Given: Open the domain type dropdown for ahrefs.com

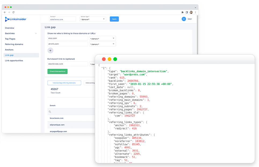Looking at the screenshot, I should 103,44.
